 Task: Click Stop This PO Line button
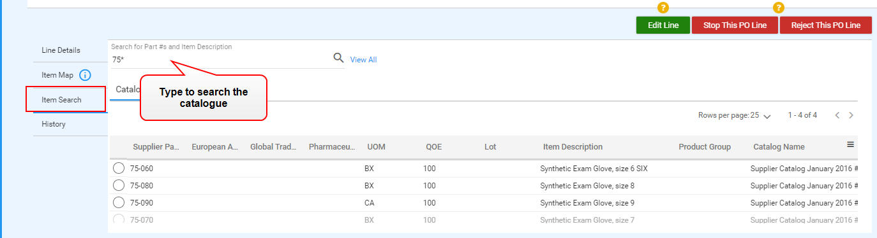(735, 25)
